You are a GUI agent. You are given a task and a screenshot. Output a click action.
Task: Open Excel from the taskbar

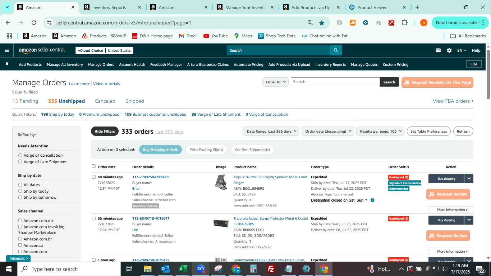click(183, 269)
